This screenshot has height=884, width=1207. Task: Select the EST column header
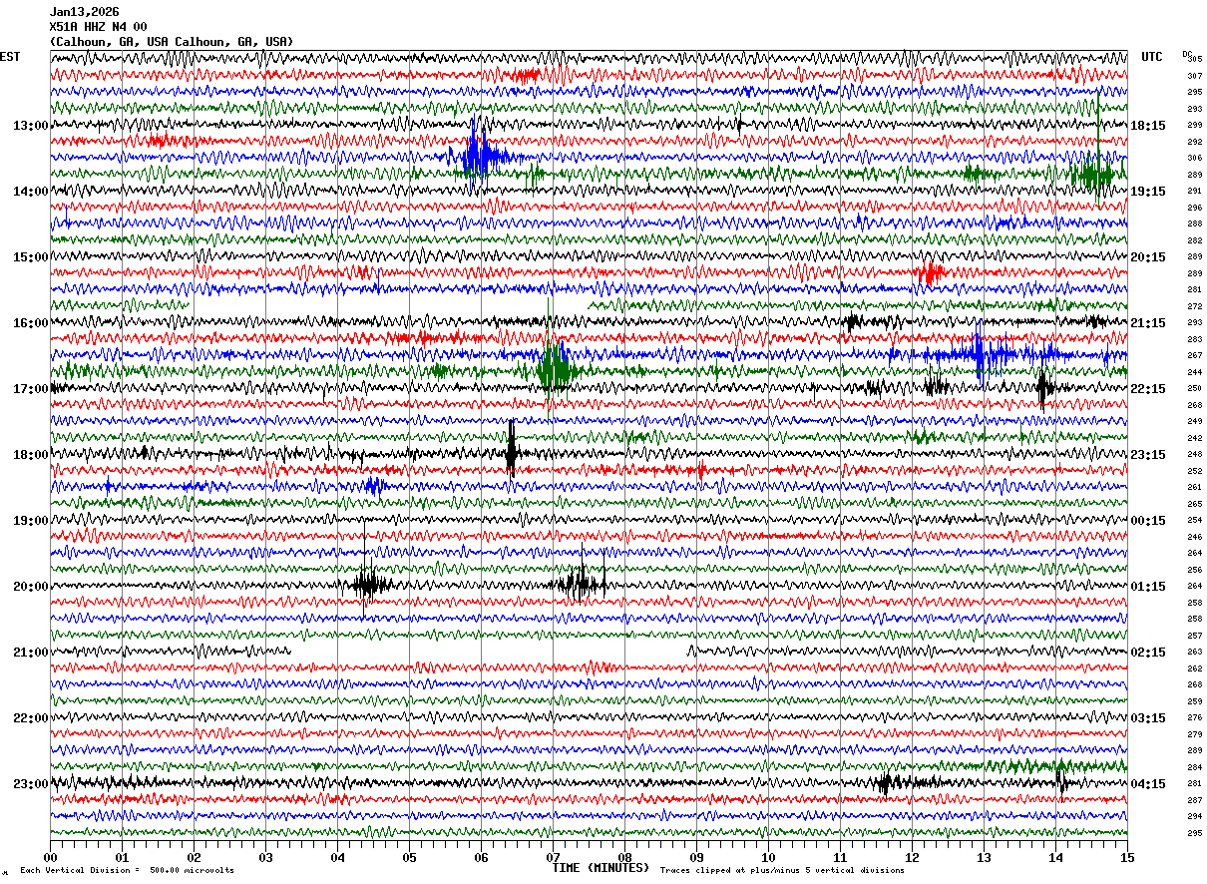point(10,57)
